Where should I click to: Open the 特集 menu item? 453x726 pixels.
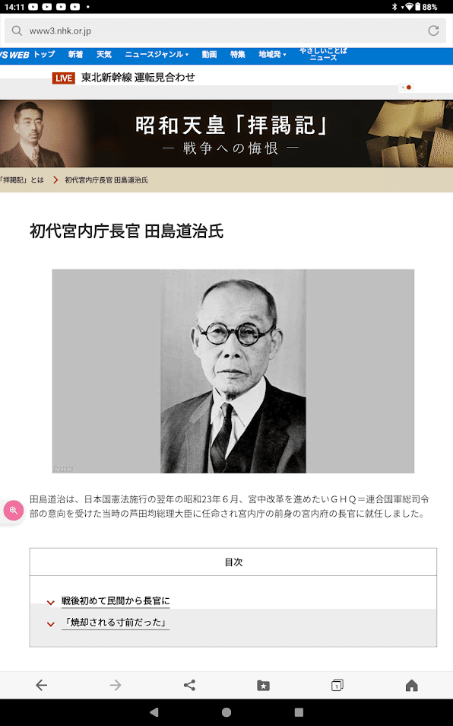coord(238,54)
